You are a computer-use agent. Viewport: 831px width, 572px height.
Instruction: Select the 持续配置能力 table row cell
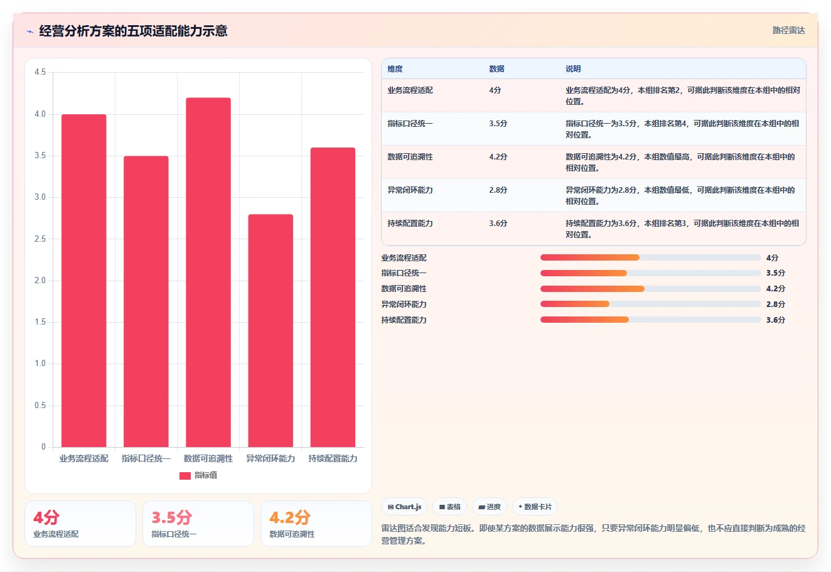[x=410, y=224]
